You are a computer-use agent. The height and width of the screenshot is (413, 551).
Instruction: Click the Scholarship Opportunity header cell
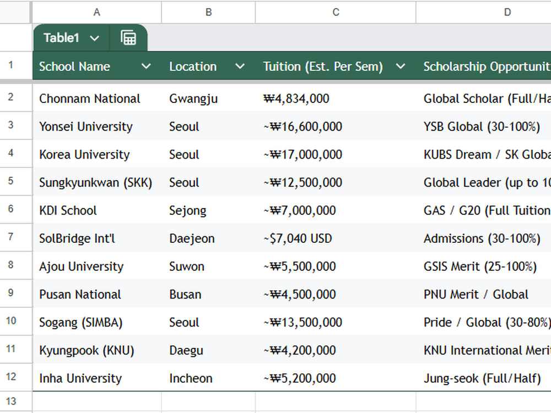coord(484,66)
